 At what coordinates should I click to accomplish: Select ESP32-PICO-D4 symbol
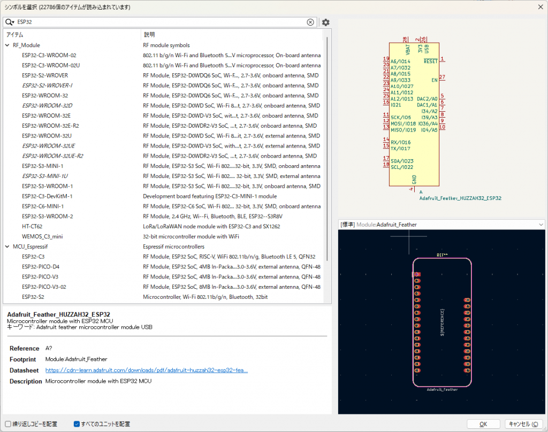coord(41,267)
